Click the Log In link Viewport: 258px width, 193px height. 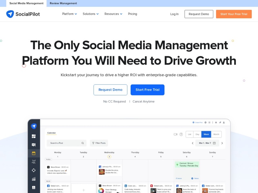(x=174, y=14)
